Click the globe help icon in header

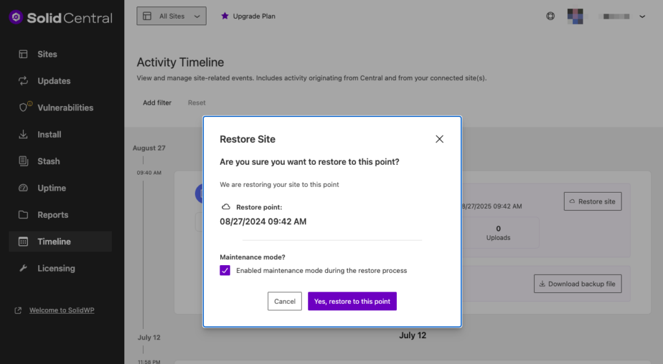click(x=550, y=16)
